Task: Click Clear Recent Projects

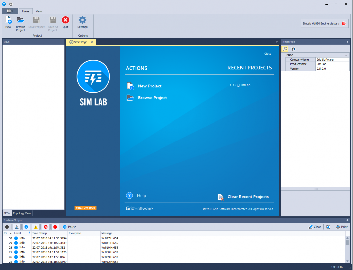Action: click(248, 197)
